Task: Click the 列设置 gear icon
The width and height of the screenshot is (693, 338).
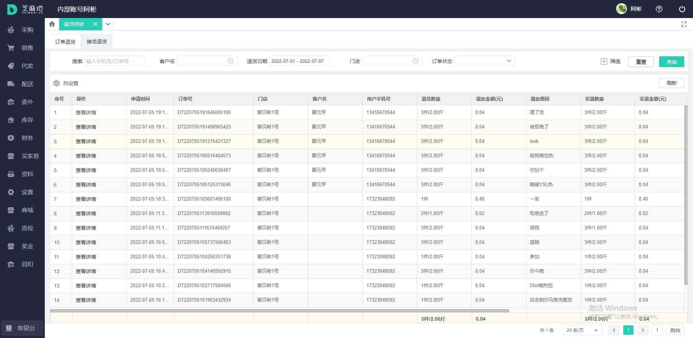Action: pyautogui.click(x=56, y=83)
